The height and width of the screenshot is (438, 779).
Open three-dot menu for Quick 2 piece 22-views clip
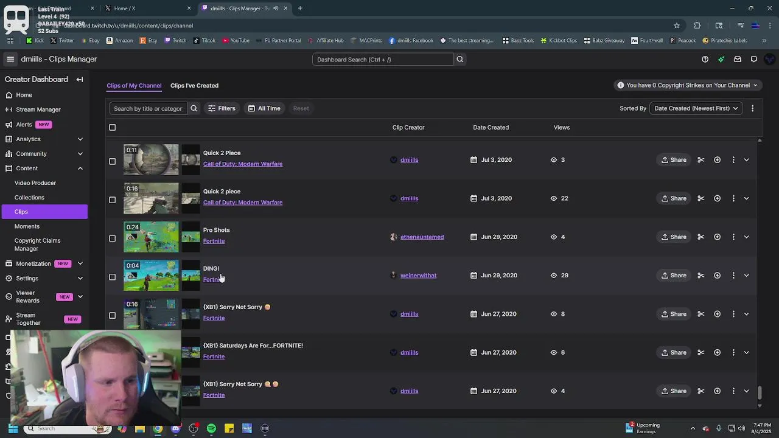pyautogui.click(x=733, y=198)
